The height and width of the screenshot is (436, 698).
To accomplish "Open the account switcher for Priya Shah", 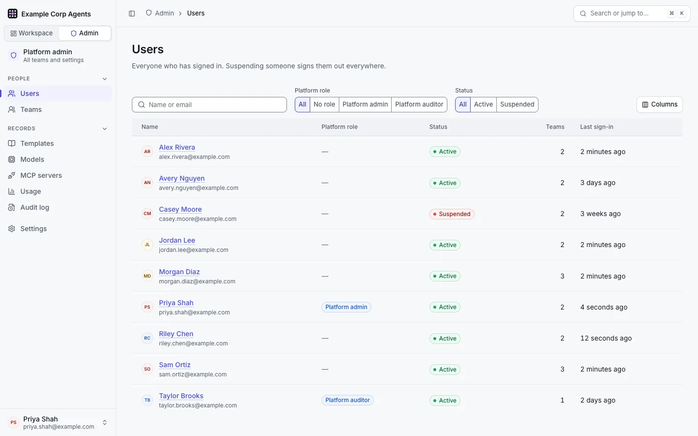I will pyautogui.click(x=58, y=422).
